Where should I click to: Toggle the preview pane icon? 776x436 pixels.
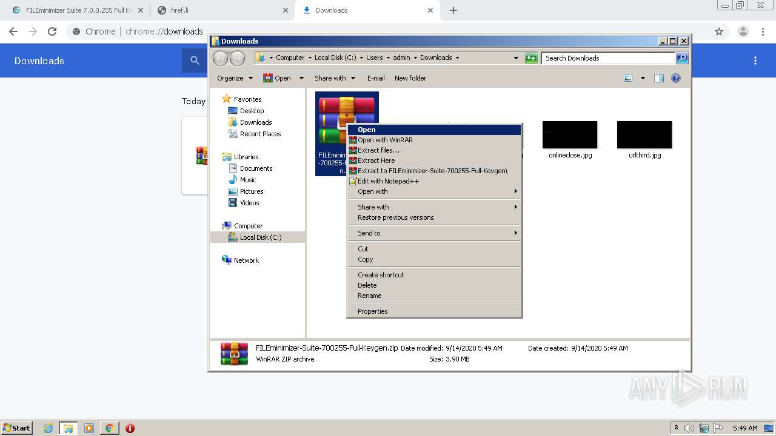pos(659,78)
